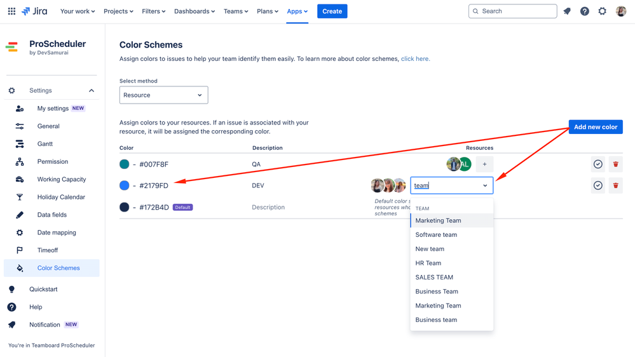This screenshot has height=357, width=635.
Task: Click the Timeoff flag icon
Action: [20, 250]
